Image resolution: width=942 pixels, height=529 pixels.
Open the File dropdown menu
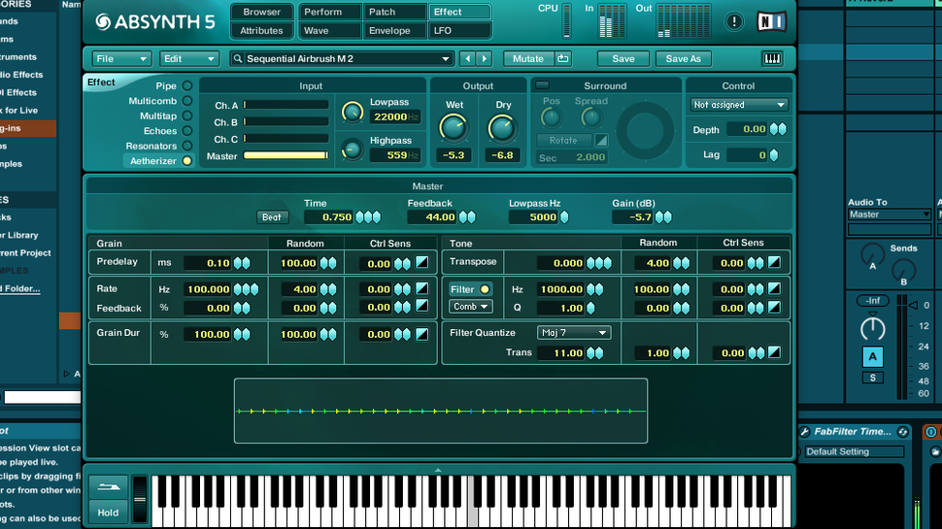(121, 59)
